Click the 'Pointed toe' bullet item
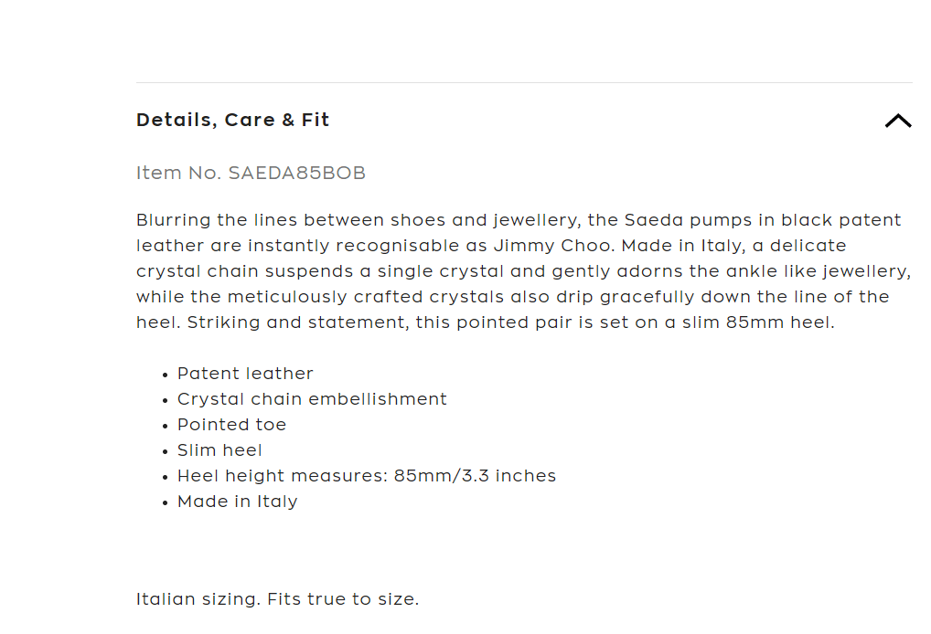This screenshot has width=931, height=634. click(x=231, y=425)
